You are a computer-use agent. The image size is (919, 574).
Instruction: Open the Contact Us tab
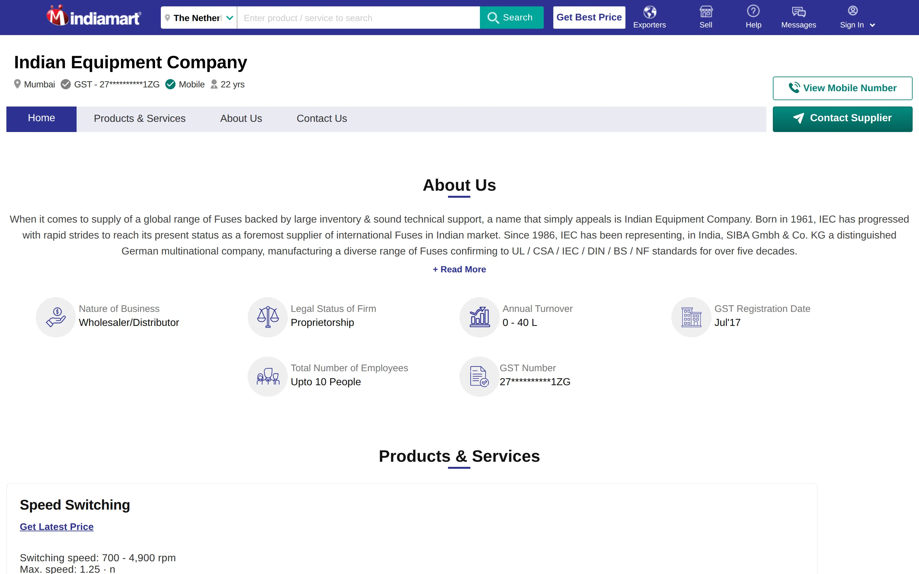(x=322, y=119)
